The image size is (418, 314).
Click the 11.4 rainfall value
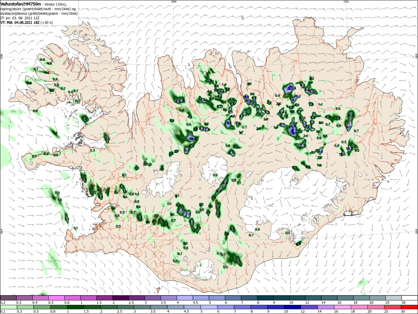tap(293, 126)
